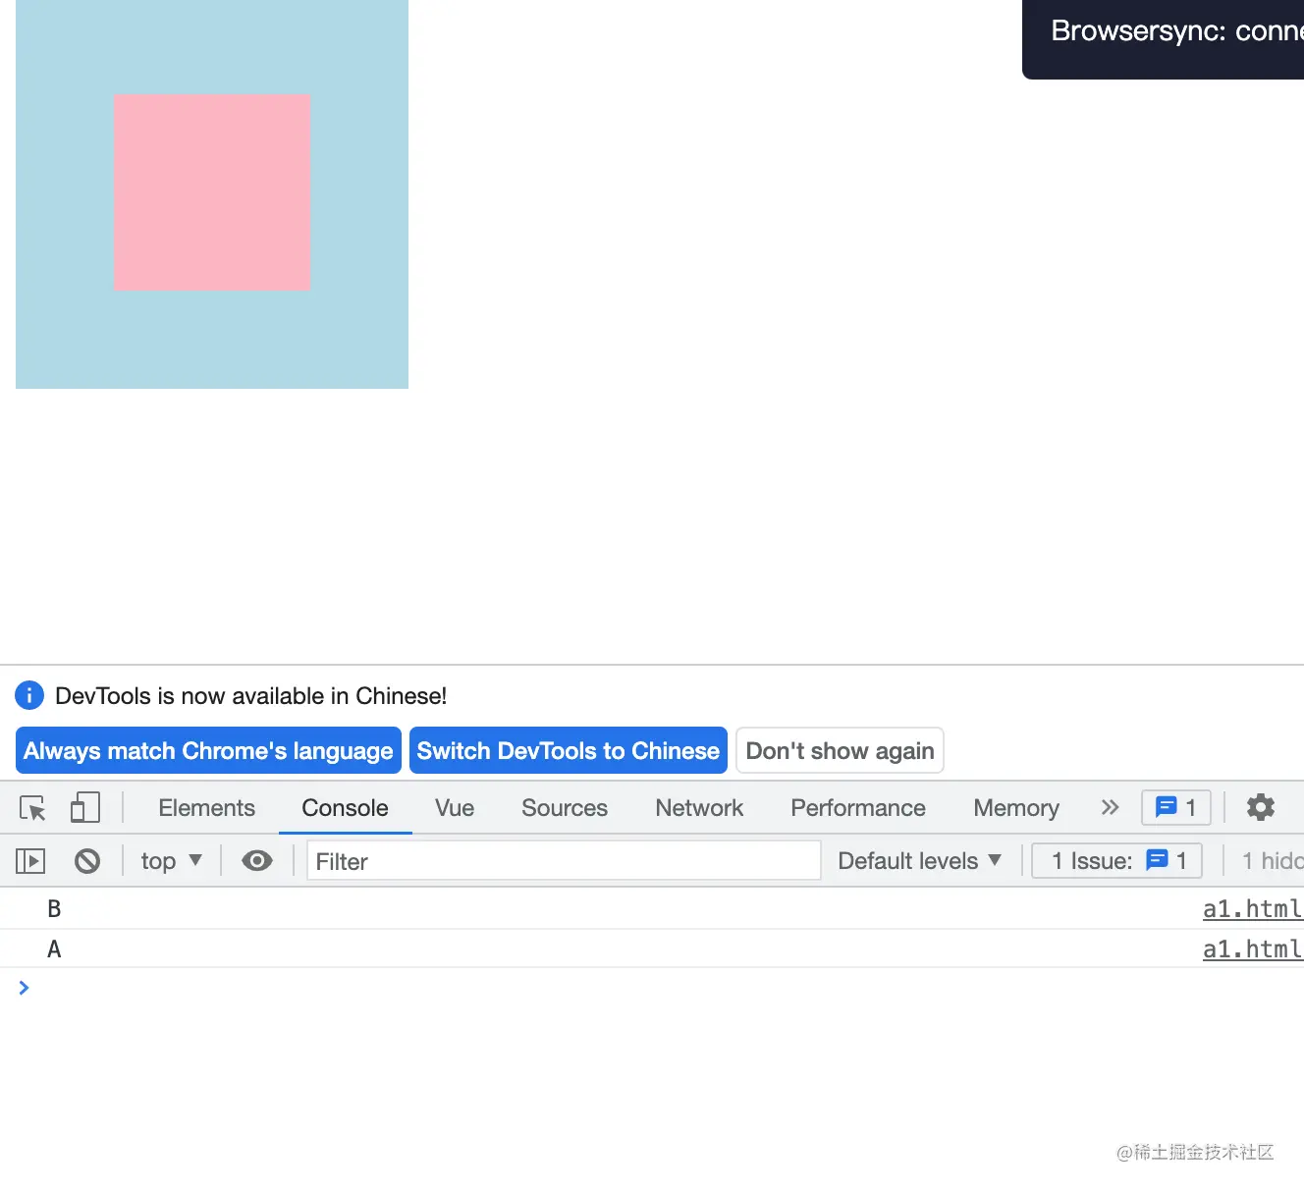Click the pink inner square on the page
The image size is (1304, 1192).
tap(212, 192)
